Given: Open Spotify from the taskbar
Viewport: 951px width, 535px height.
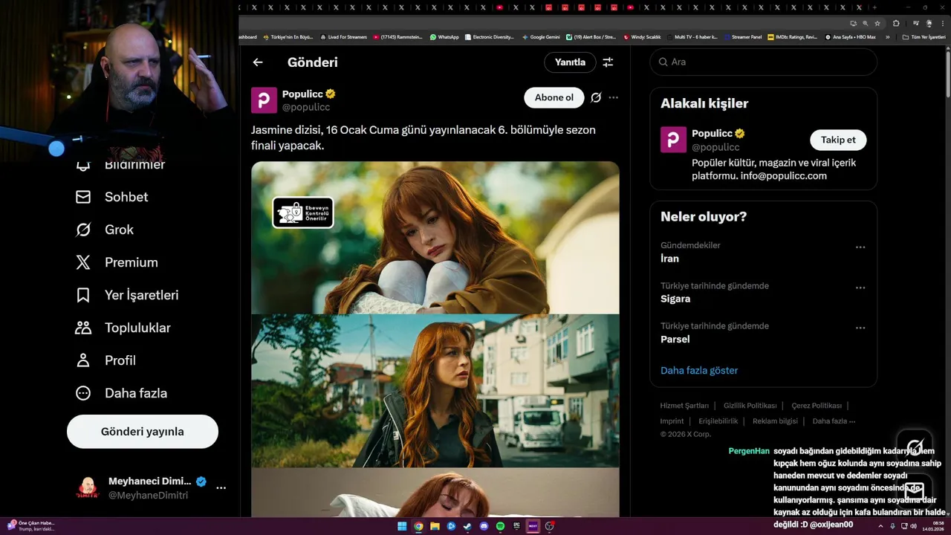Looking at the screenshot, I should tap(500, 526).
